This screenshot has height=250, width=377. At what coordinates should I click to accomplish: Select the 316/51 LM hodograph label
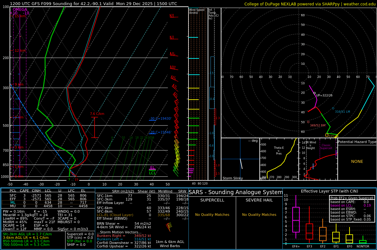[342, 112]
